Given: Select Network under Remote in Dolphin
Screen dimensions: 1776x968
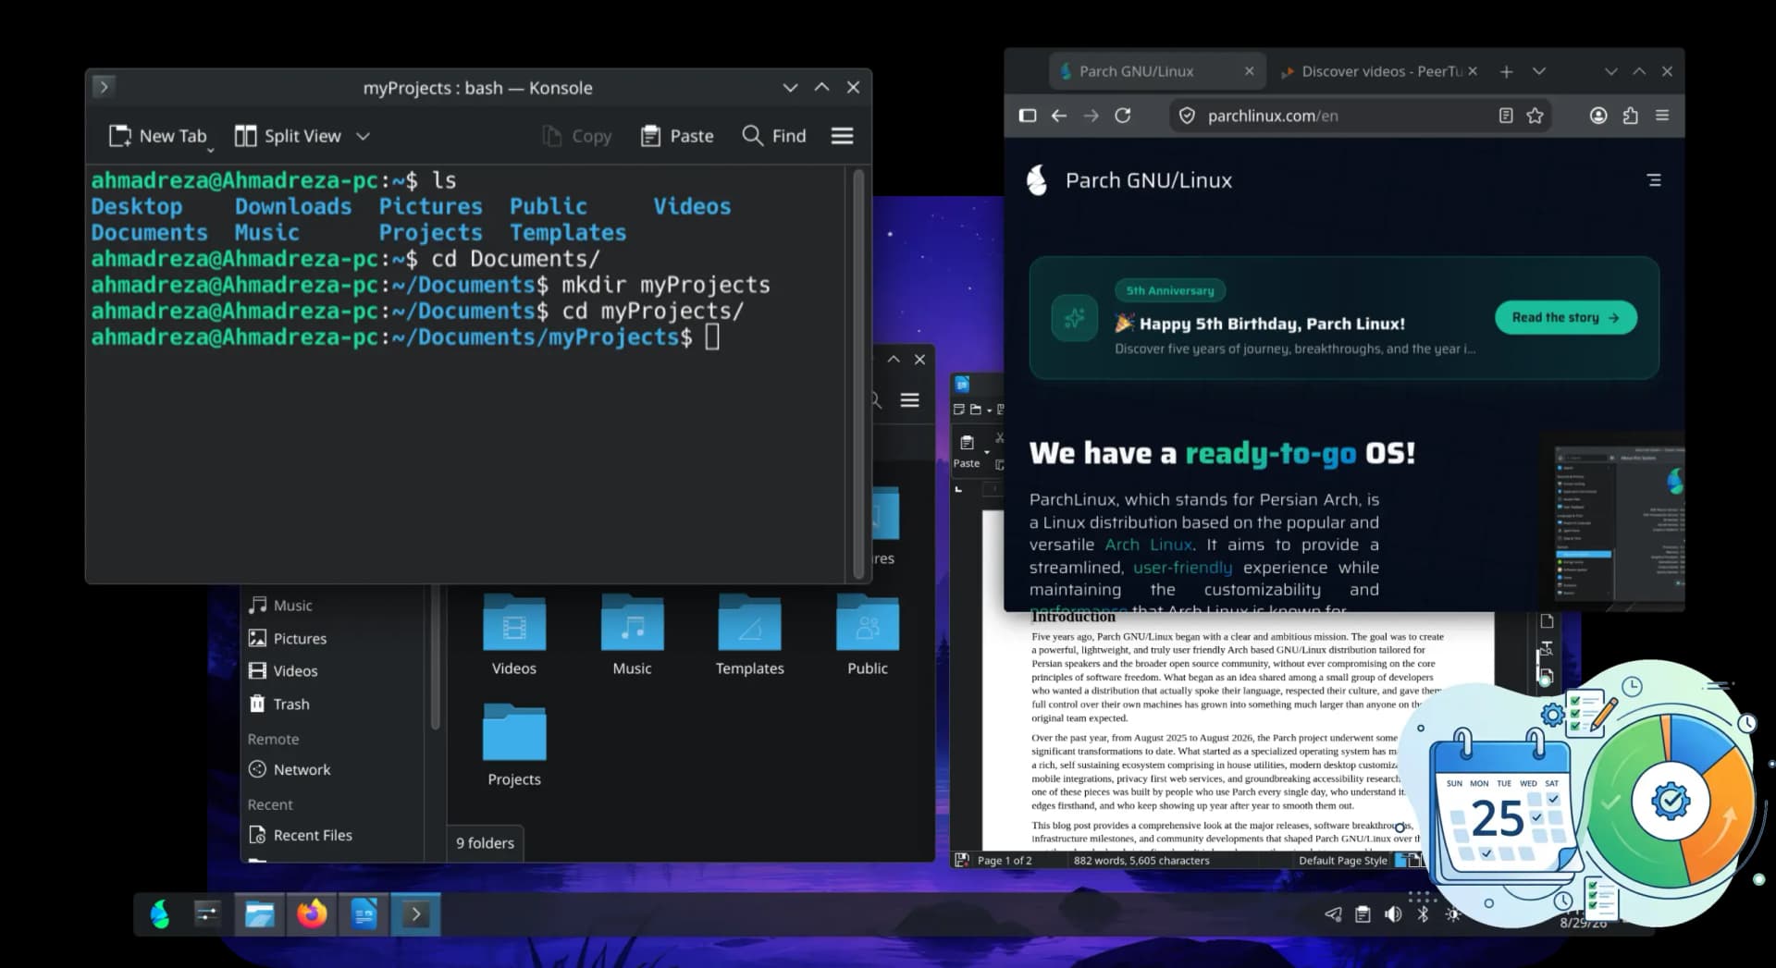Looking at the screenshot, I should click(x=289, y=769).
